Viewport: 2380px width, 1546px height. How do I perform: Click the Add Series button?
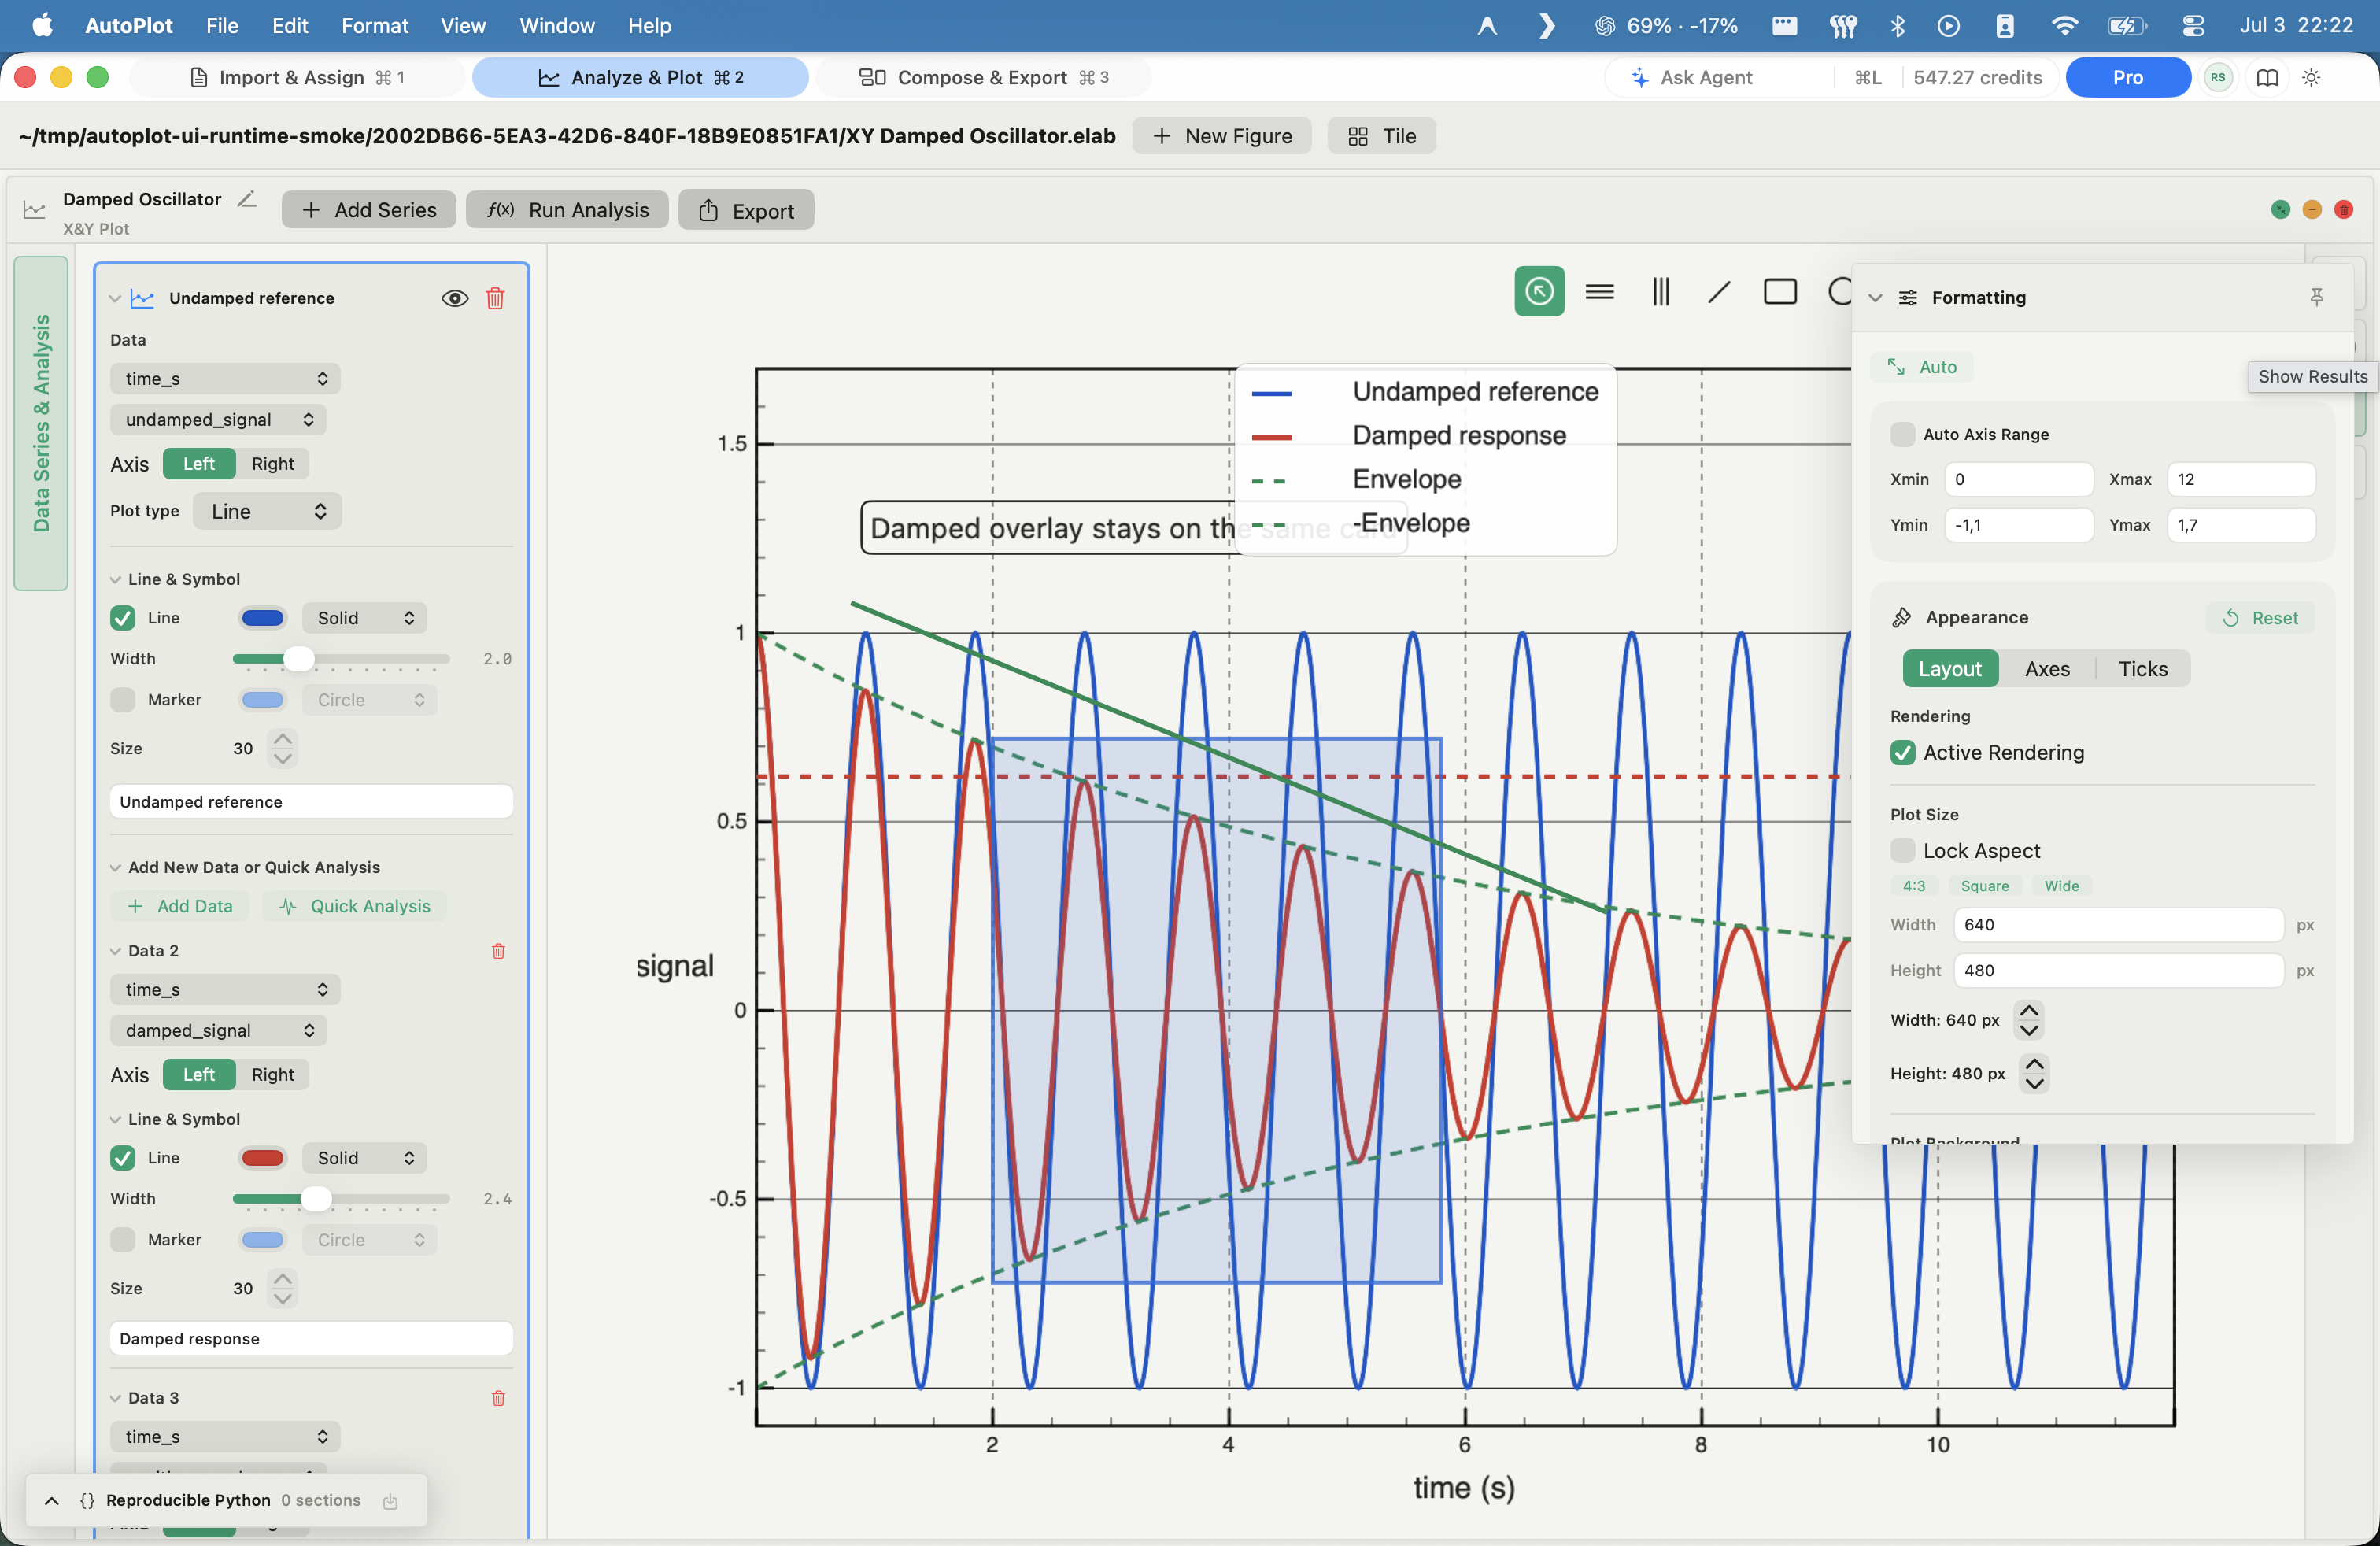point(368,209)
